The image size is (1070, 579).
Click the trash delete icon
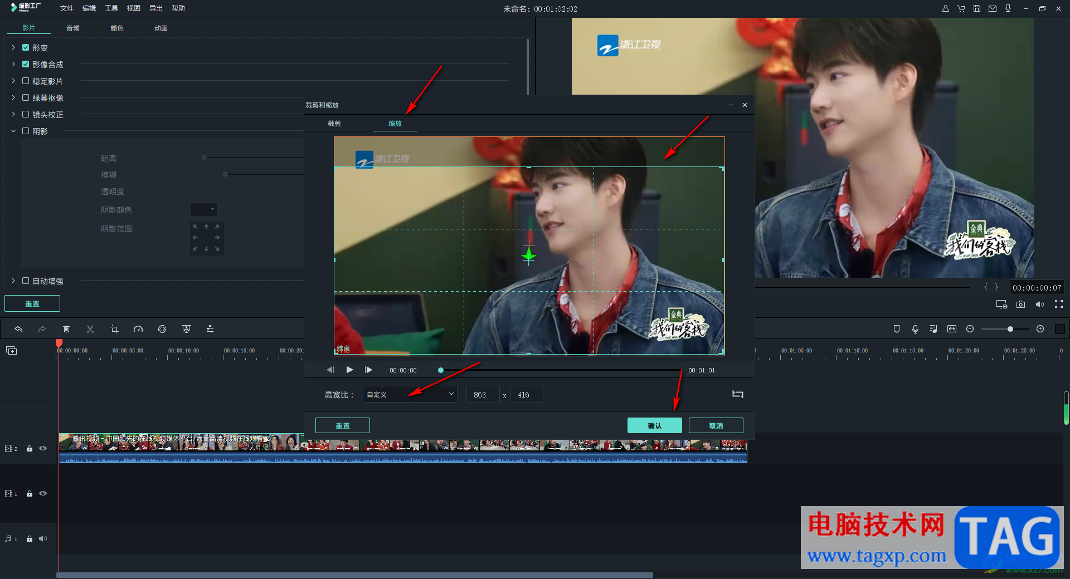66,329
